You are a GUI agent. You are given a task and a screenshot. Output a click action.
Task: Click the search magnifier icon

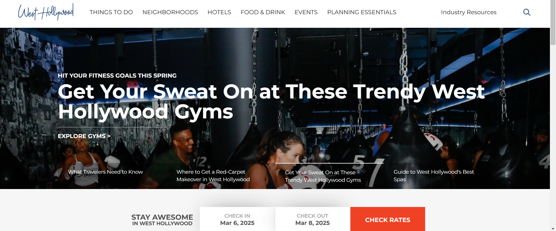coord(527,12)
